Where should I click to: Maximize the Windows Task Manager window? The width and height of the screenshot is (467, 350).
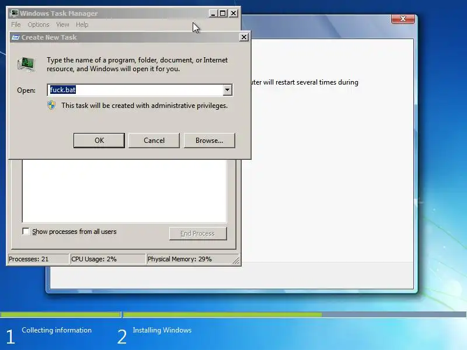tap(223, 13)
